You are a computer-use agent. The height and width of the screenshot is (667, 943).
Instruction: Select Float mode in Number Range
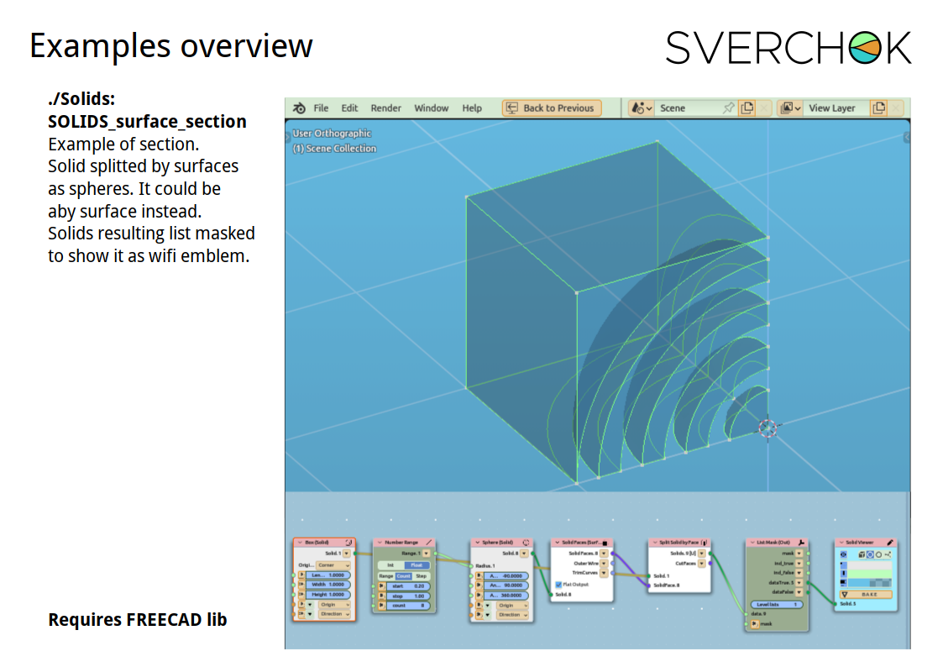click(x=416, y=565)
